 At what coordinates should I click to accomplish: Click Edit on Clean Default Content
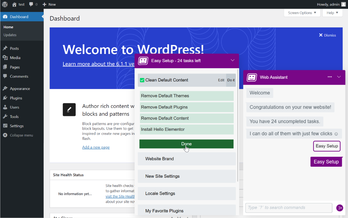[221, 80]
